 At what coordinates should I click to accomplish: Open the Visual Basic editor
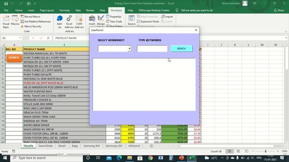coord(6,22)
